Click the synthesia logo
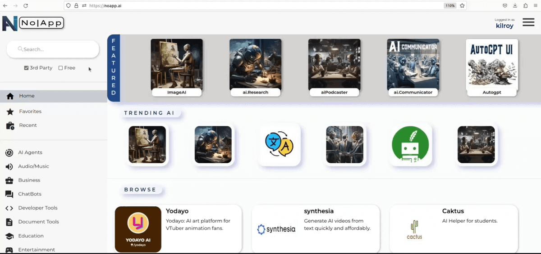This screenshot has height=254, width=541. 276,229
